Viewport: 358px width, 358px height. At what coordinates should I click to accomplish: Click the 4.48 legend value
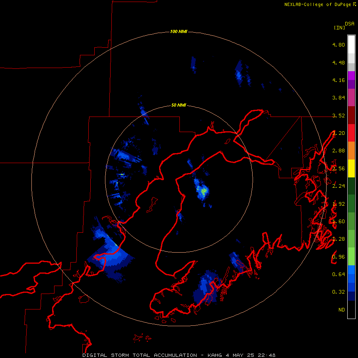339,62
